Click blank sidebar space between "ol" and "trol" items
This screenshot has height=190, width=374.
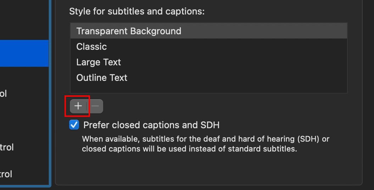tap(24, 120)
